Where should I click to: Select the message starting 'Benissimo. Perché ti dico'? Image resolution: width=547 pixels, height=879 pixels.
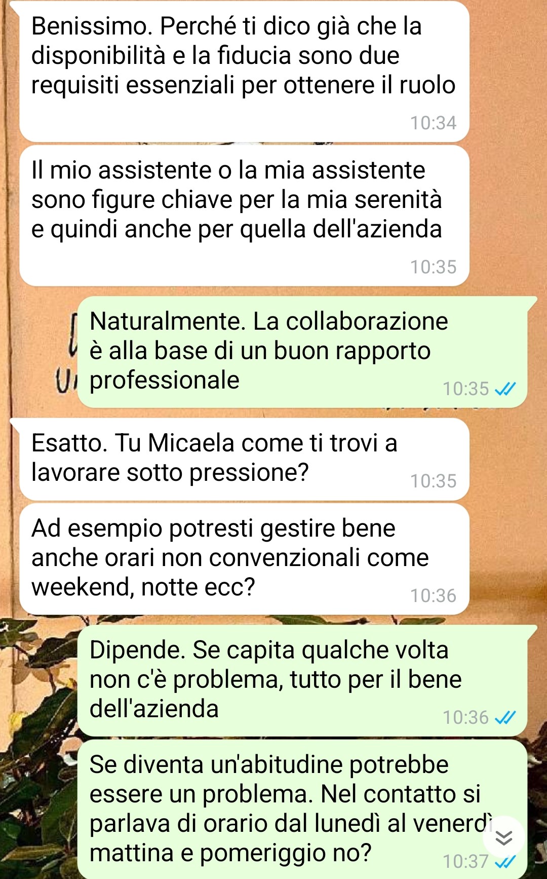pos(244,72)
